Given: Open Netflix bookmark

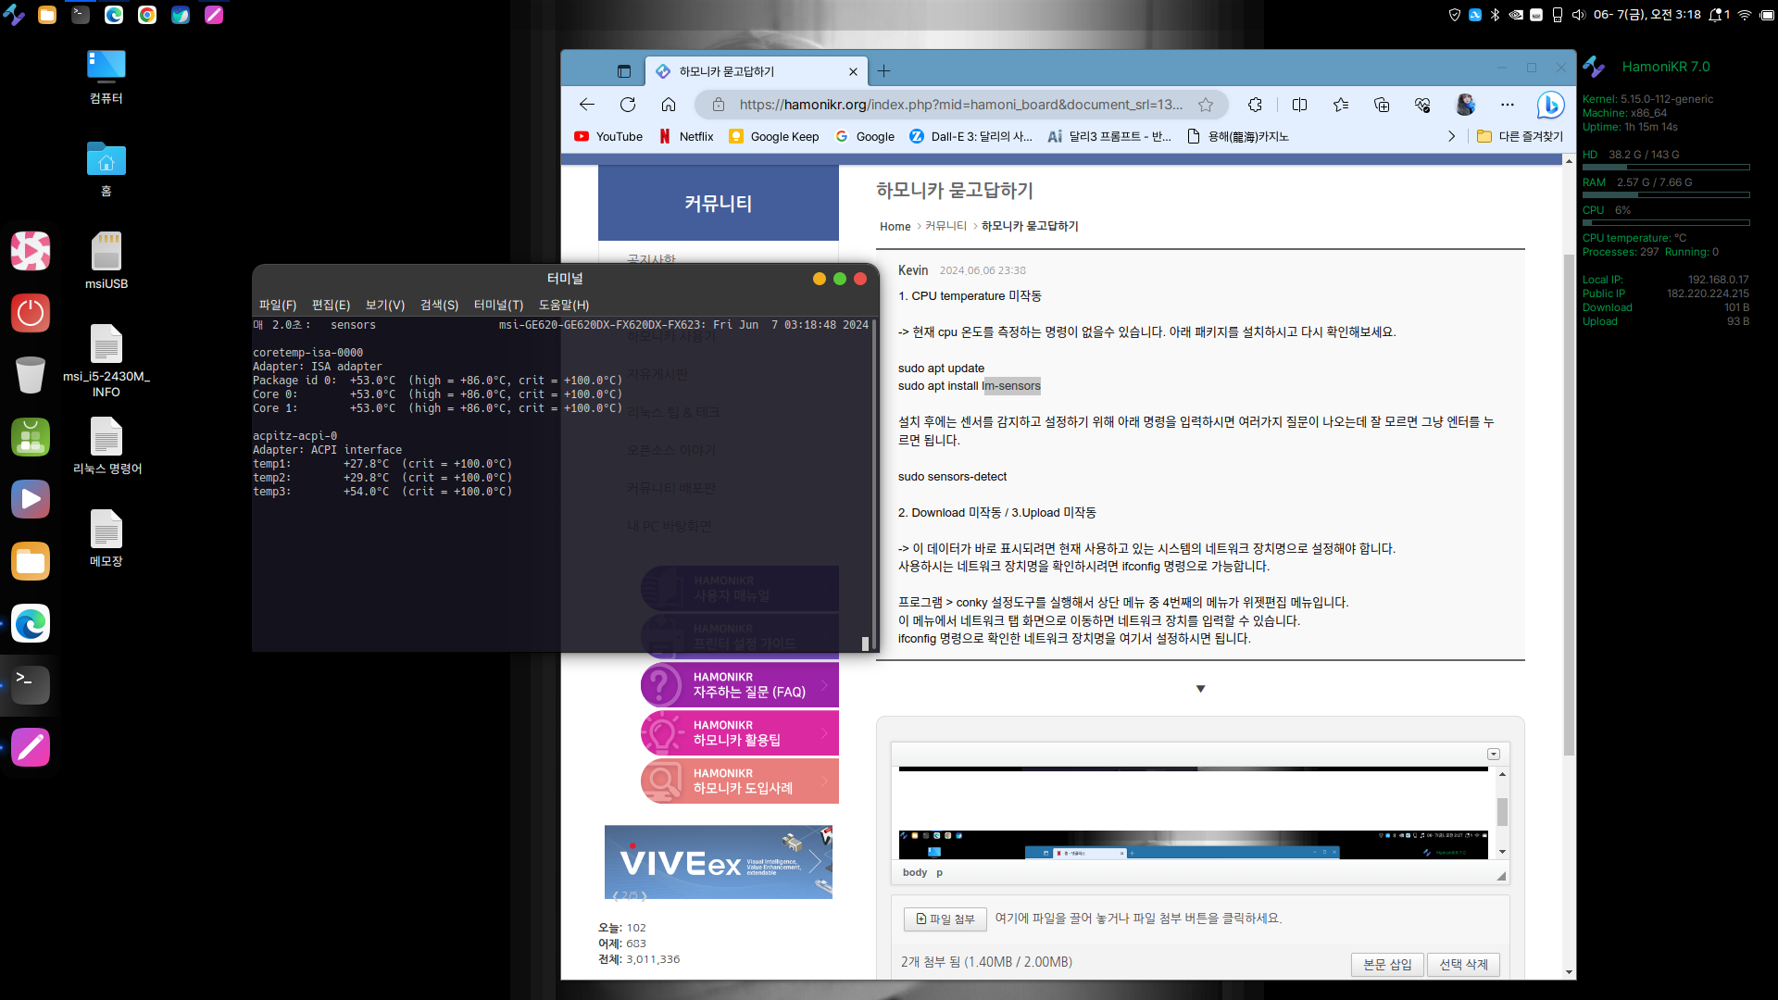Looking at the screenshot, I should (686, 136).
